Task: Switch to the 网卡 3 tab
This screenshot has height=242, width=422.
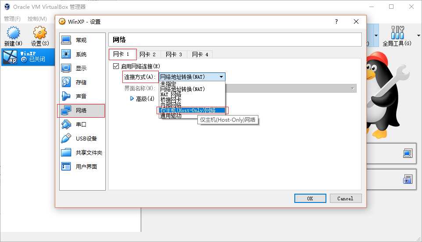Action: coord(174,54)
